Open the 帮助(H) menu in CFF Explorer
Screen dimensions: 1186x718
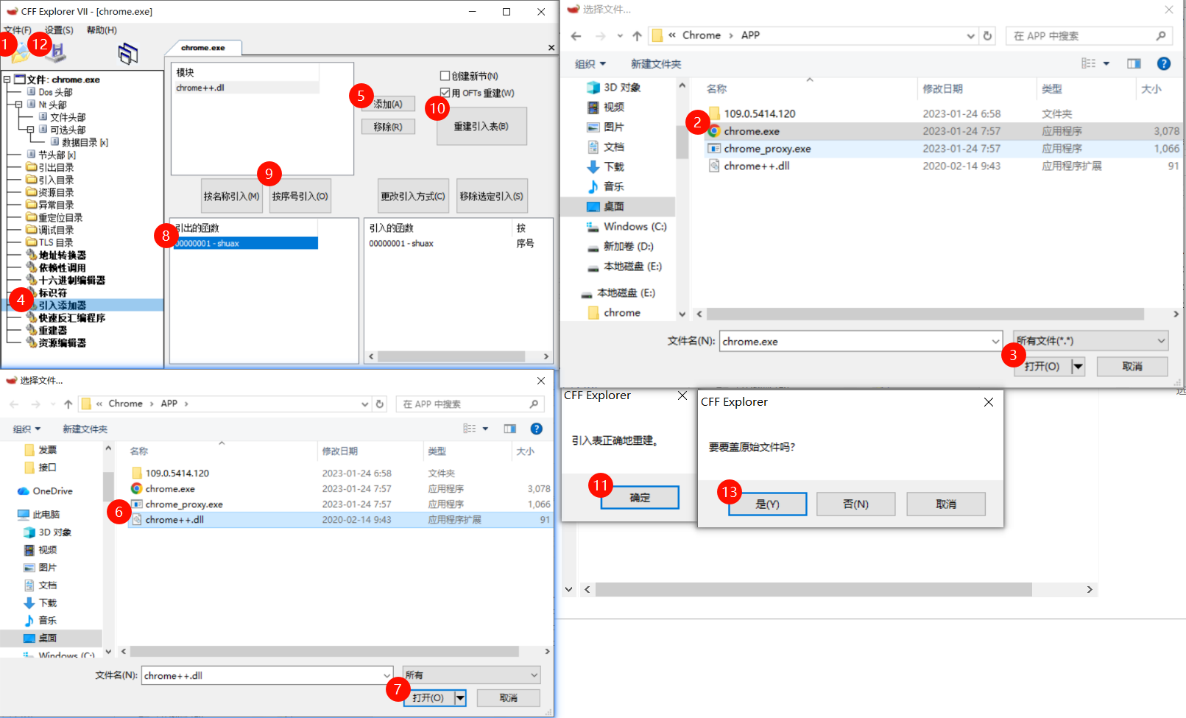[x=102, y=30]
